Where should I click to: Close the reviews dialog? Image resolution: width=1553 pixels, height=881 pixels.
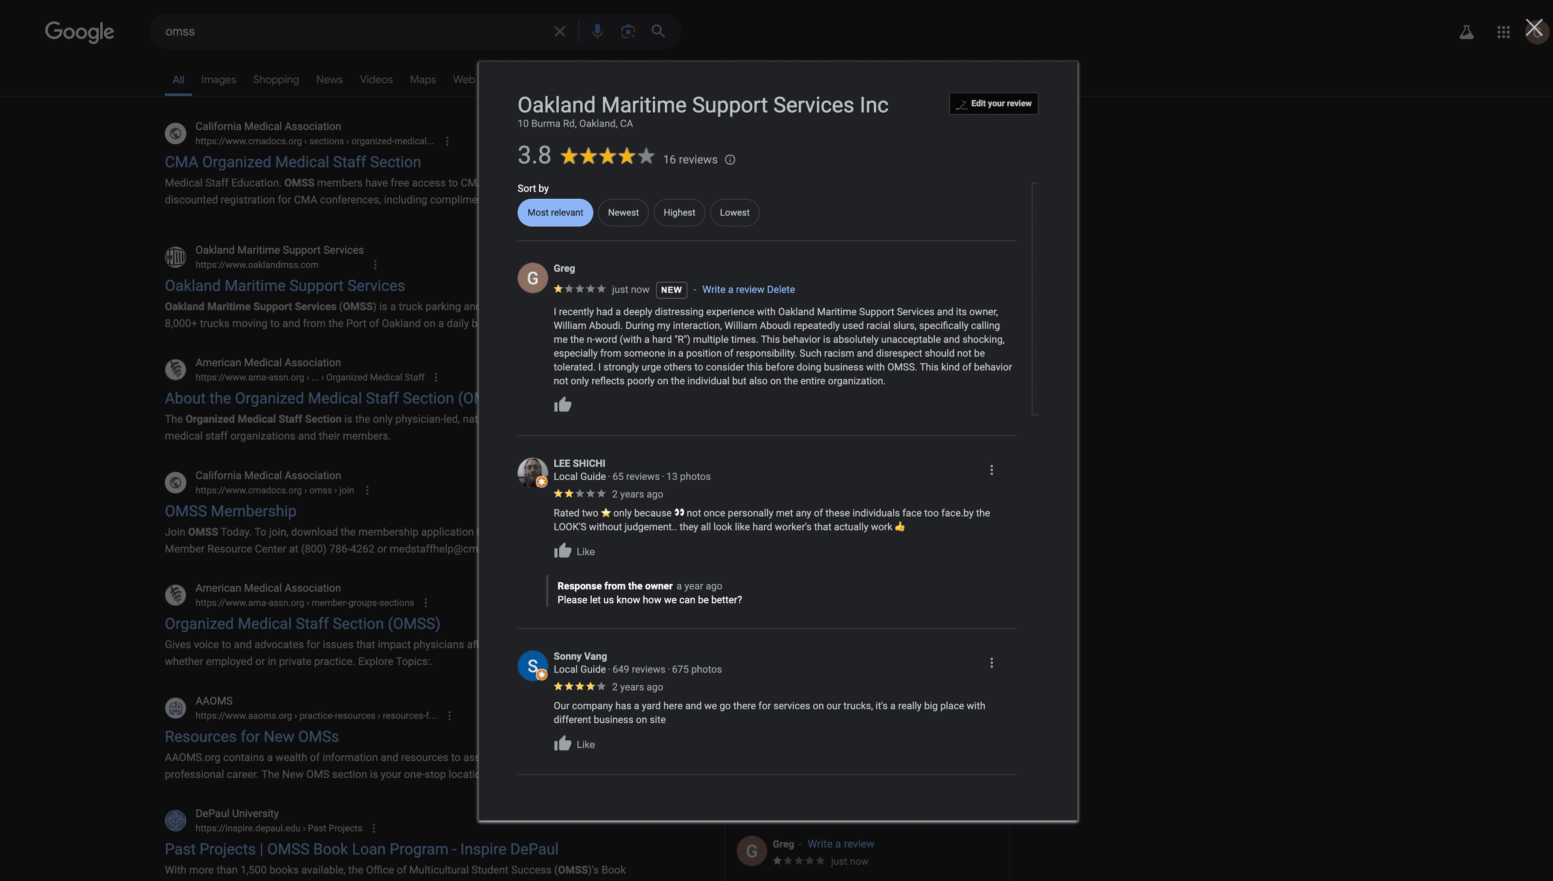[1534, 28]
